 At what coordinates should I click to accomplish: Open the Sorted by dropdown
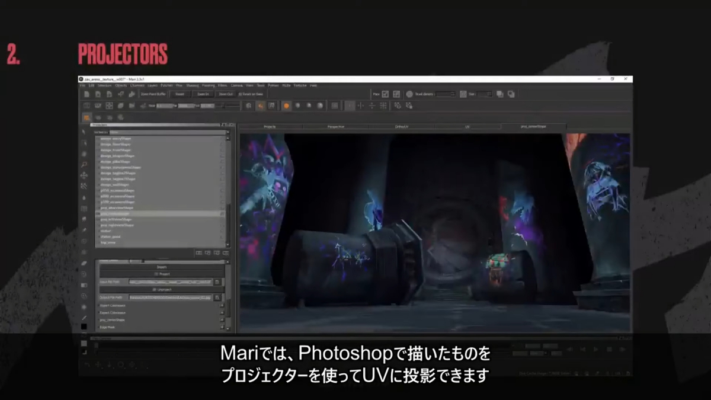click(x=169, y=132)
